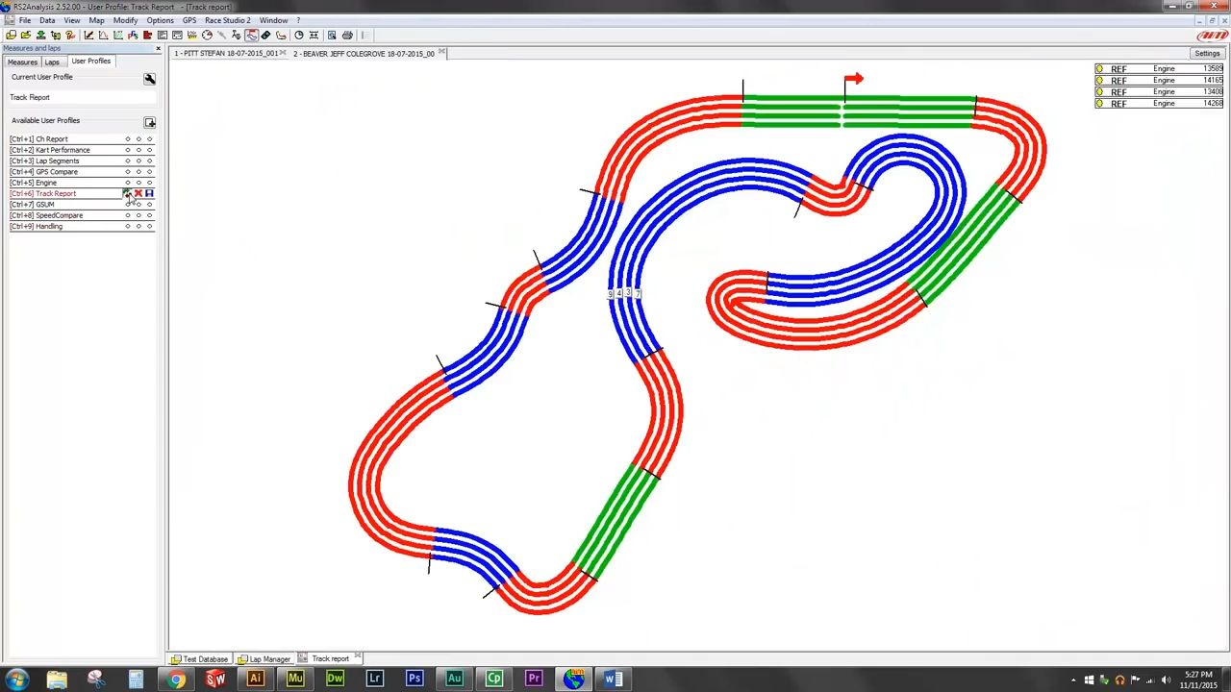Screen dimensions: 1231x692
Task: Open the wrench icon for Current User Profile
Action: tap(149, 79)
